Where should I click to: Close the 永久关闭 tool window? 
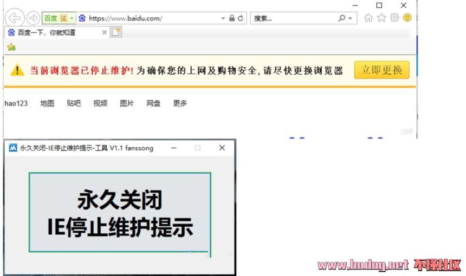[x=222, y=148]
